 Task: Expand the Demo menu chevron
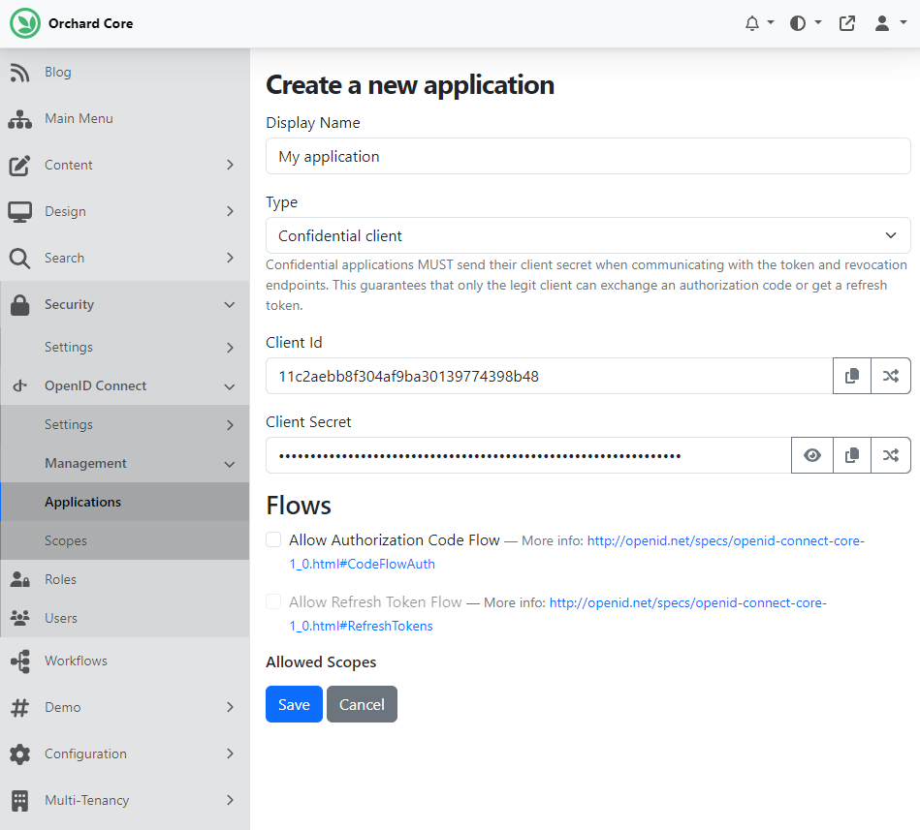click(230, 708)
